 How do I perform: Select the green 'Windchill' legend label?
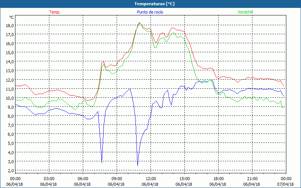point(245,12)
